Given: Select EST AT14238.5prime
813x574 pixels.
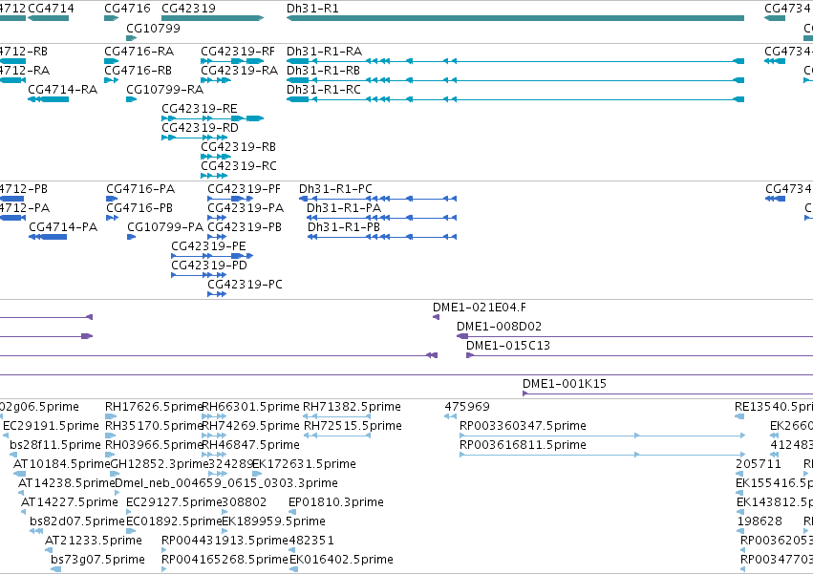Looking at the screenshot, I should pos(66,484).
